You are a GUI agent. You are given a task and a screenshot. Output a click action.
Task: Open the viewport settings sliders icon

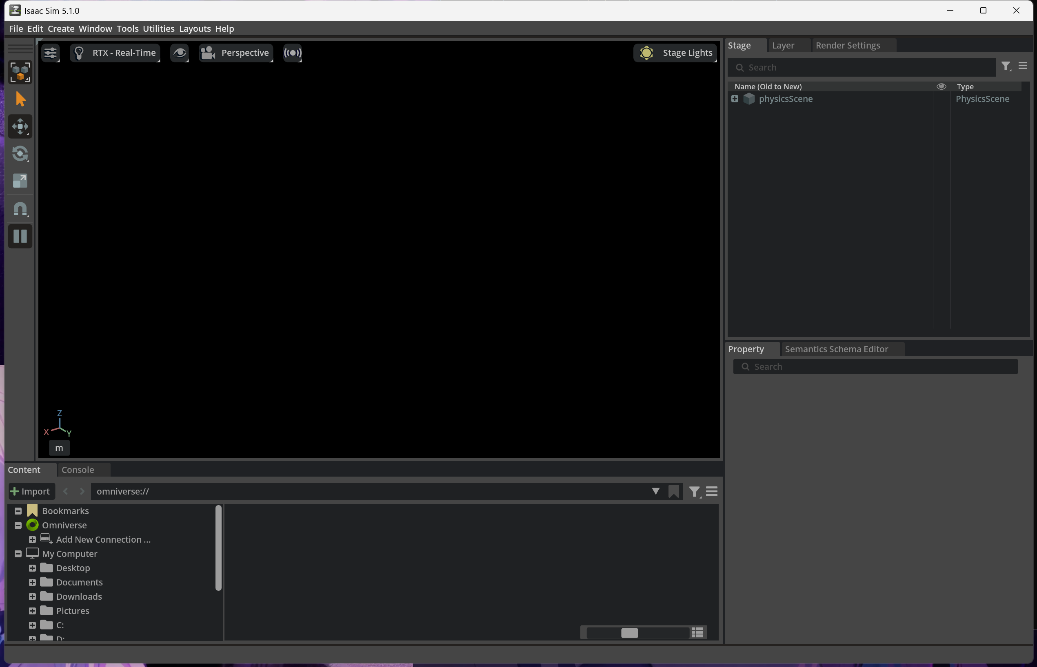(51, 53)
